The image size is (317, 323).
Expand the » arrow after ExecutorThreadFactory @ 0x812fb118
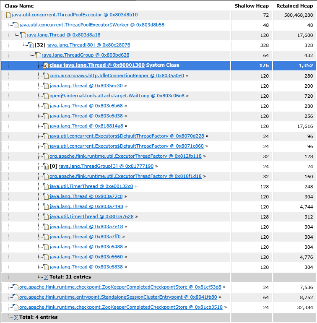tap(204, 156)
